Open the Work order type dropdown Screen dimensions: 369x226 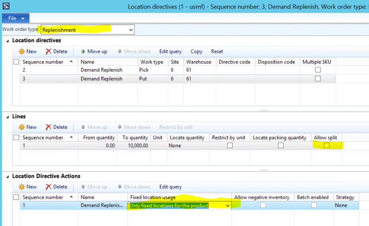coord(131,29)
